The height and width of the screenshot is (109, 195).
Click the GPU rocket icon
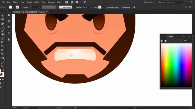84,2
